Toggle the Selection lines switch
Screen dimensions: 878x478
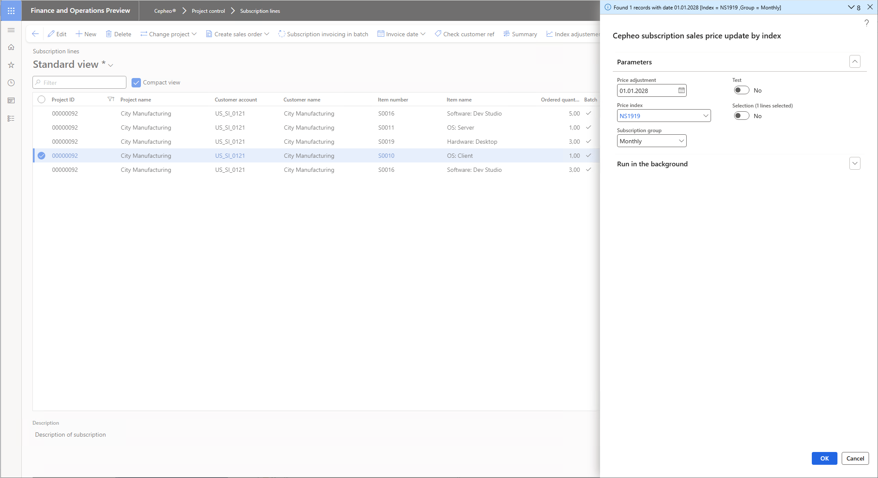[741, 116]
